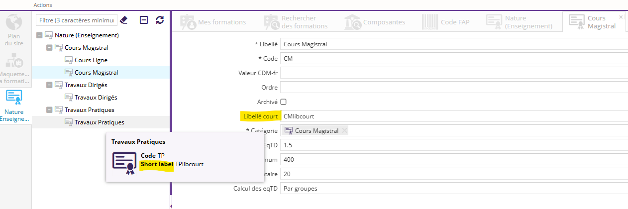Collapse the Travaux Pratiques tree group
This screenshot has width=628, height=209.
coord(49,110)
